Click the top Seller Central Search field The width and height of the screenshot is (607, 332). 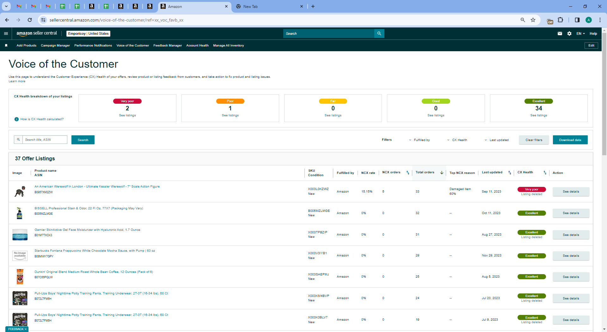coord(329,34)
